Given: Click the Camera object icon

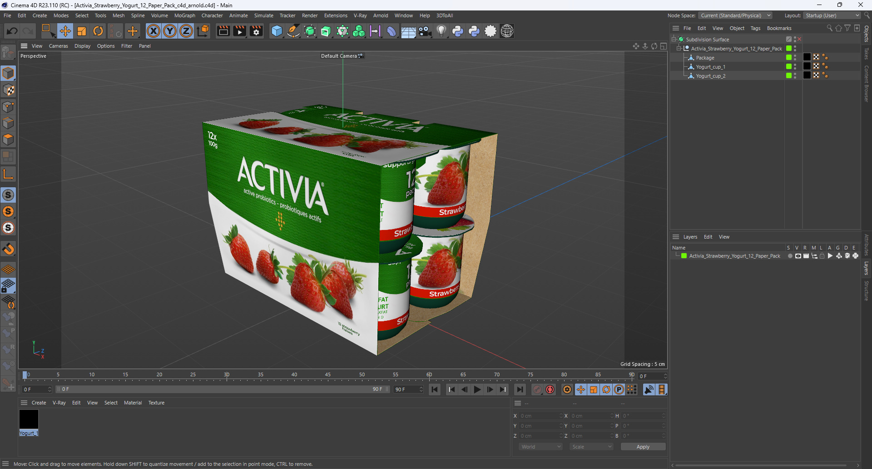Looking at the screenshot, I should tap(425, 31).
